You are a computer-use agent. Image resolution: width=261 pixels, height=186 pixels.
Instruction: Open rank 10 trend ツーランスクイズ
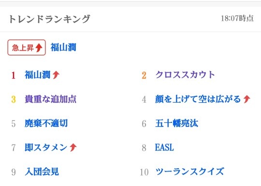189,172
